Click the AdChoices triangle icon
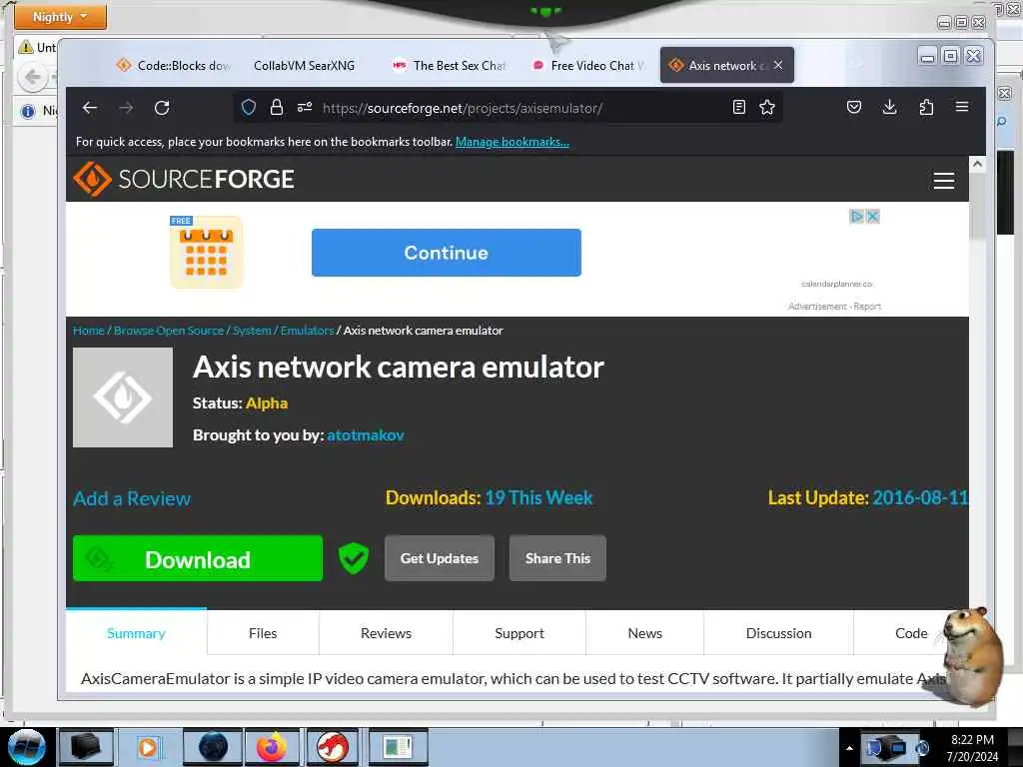 click(856, 216)
